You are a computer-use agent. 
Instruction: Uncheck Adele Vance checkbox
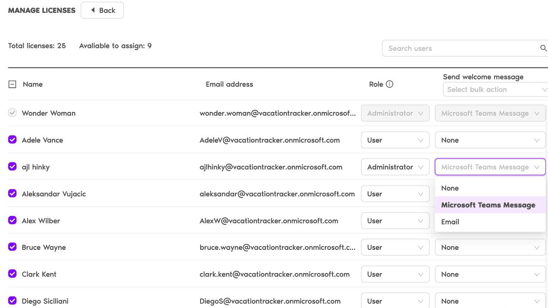point(12,140)
